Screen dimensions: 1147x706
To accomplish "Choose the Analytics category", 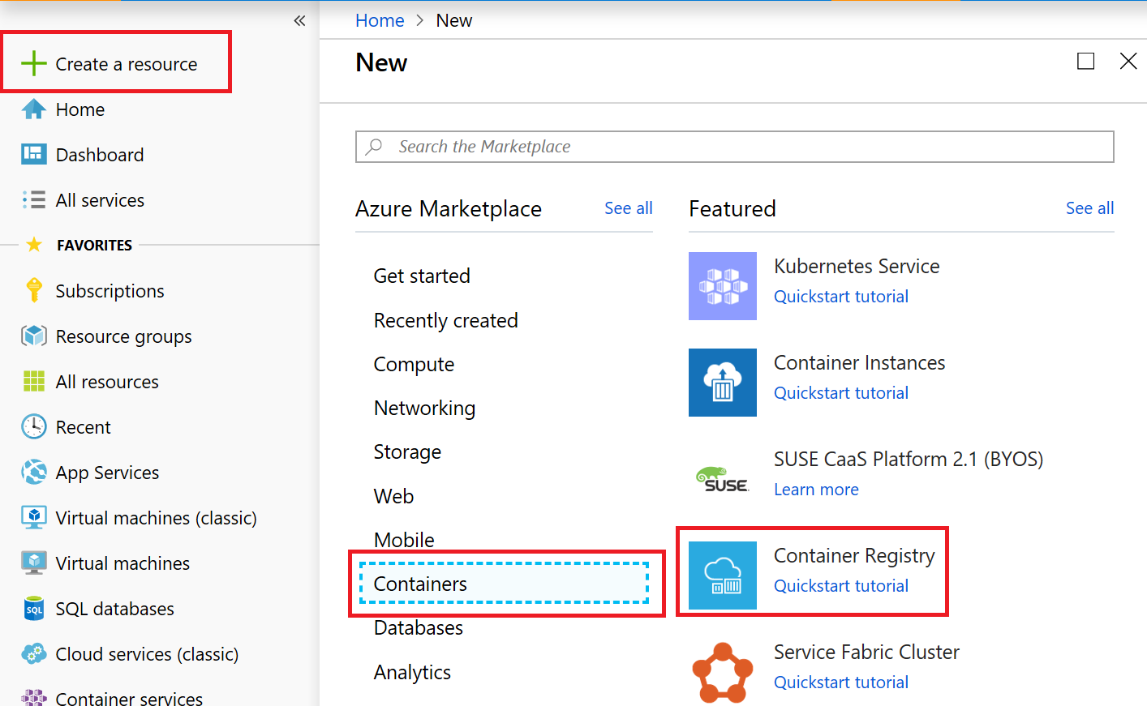I will pos(412,672).
